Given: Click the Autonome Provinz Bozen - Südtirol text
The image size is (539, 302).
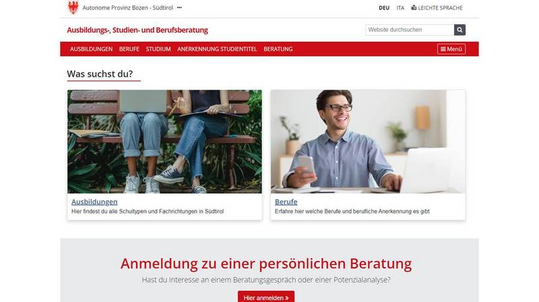Looking at the screenshot, I should (127, 7).
